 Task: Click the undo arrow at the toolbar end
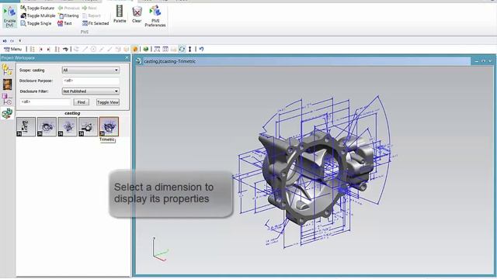(x=201, y=49)
